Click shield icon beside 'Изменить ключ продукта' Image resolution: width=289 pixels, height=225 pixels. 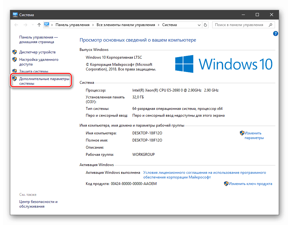[x=226, y=184]
